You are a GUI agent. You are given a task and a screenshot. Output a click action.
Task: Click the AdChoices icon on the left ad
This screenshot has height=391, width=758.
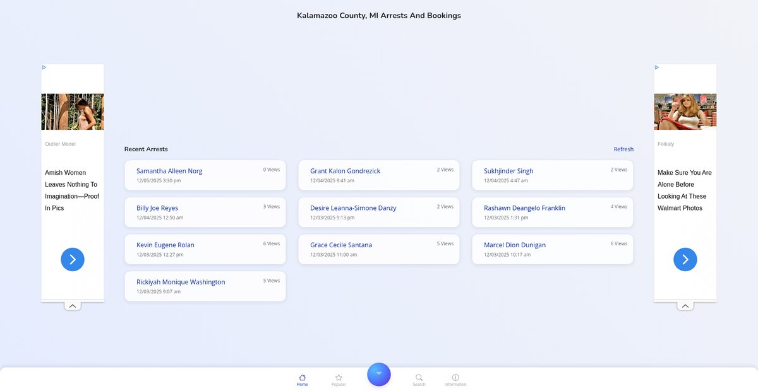pyautogui.click(x=44, y=67)
